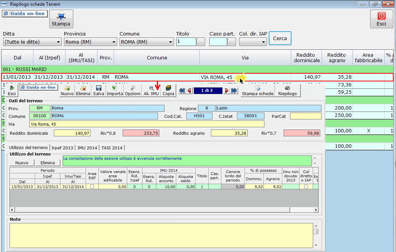
Task: Click the Prov. code field showing RM
Action: tap(40, 108)
